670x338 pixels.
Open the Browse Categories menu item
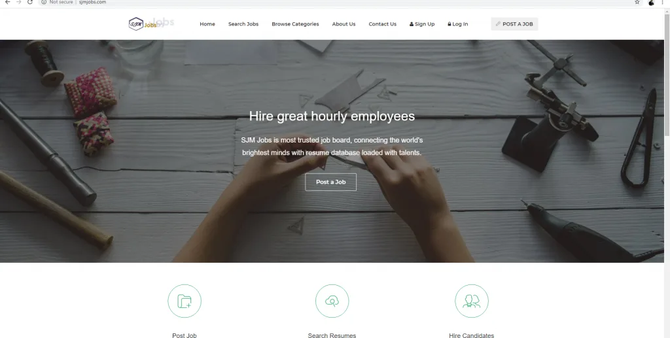(295, 24)
